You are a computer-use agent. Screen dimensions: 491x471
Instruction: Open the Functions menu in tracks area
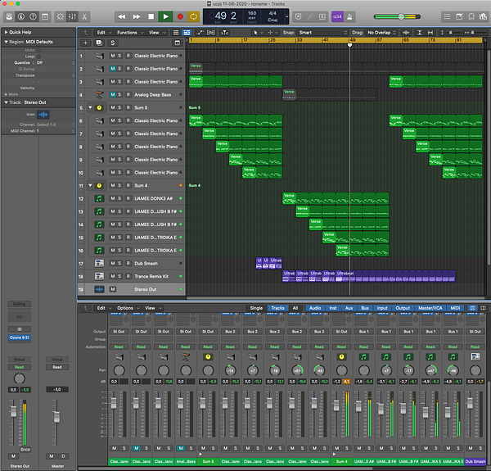pos(128,32)
